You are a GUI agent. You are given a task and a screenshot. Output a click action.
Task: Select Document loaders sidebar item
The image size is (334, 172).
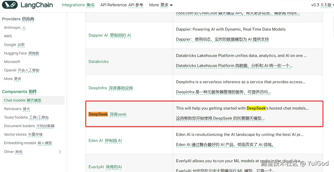click(x=29, y=126)
